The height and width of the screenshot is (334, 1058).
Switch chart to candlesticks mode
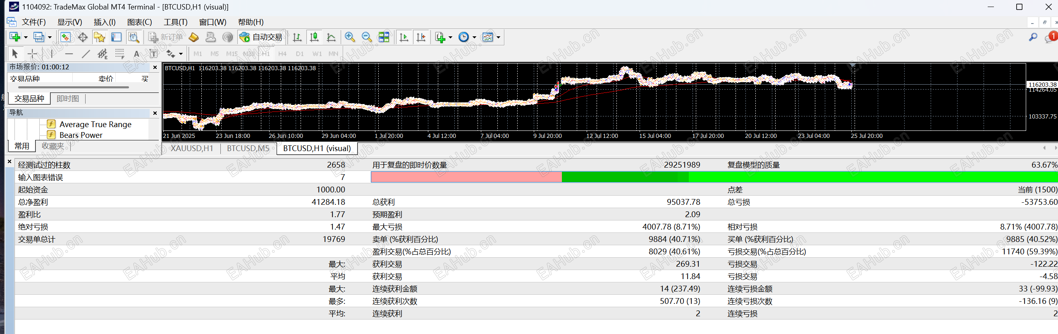(x=314, y=37)
